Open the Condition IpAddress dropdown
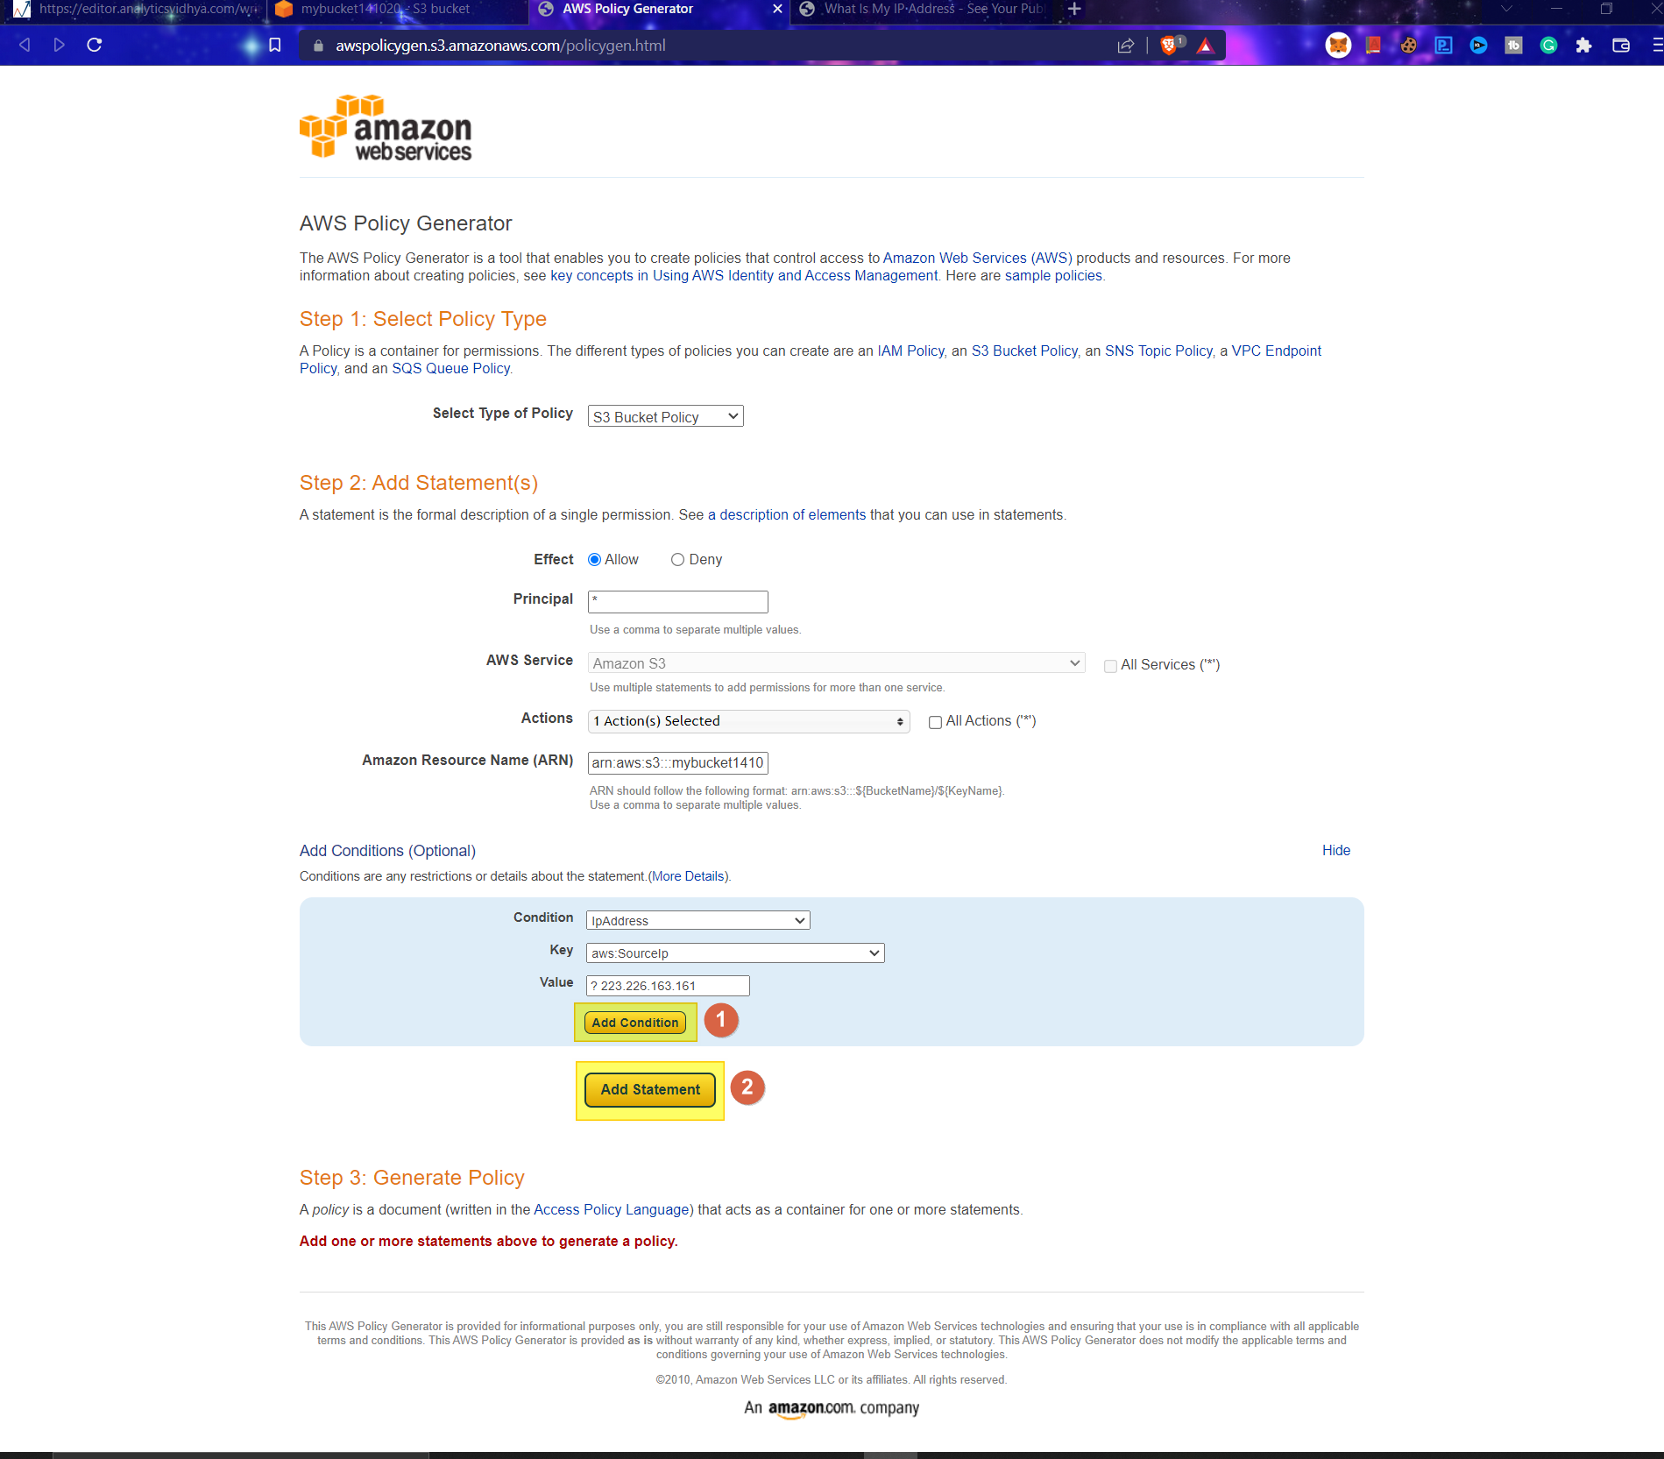1664x1459 pixels. click(x=697, y=920)
